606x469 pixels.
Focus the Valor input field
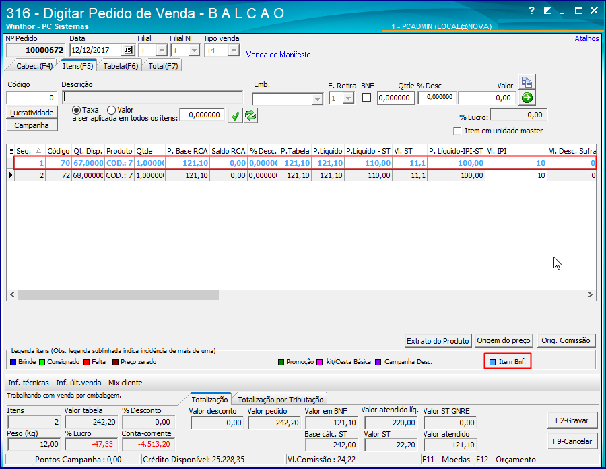tap(487, 98)
